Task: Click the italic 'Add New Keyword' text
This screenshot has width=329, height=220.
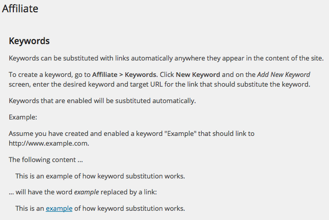Action: [x=283, y=75]
